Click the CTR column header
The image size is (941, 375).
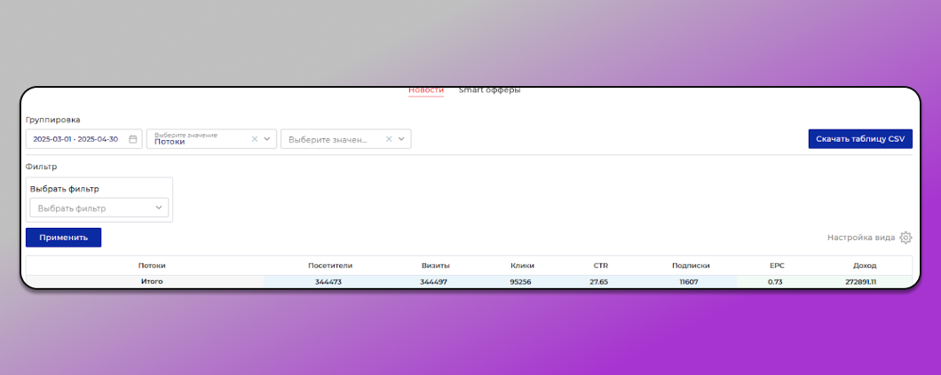[x=601, y=265]
